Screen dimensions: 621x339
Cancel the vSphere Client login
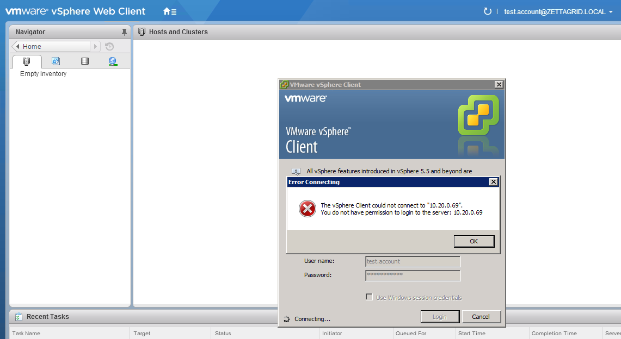pyautogui.click(x=481, y=317)
